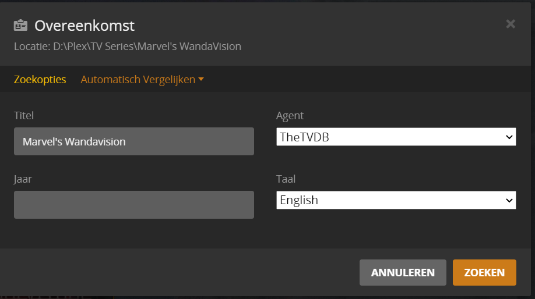535x299 pixels.
Task: Click the Taal dropdown arrow
Action: pos(509,200)
